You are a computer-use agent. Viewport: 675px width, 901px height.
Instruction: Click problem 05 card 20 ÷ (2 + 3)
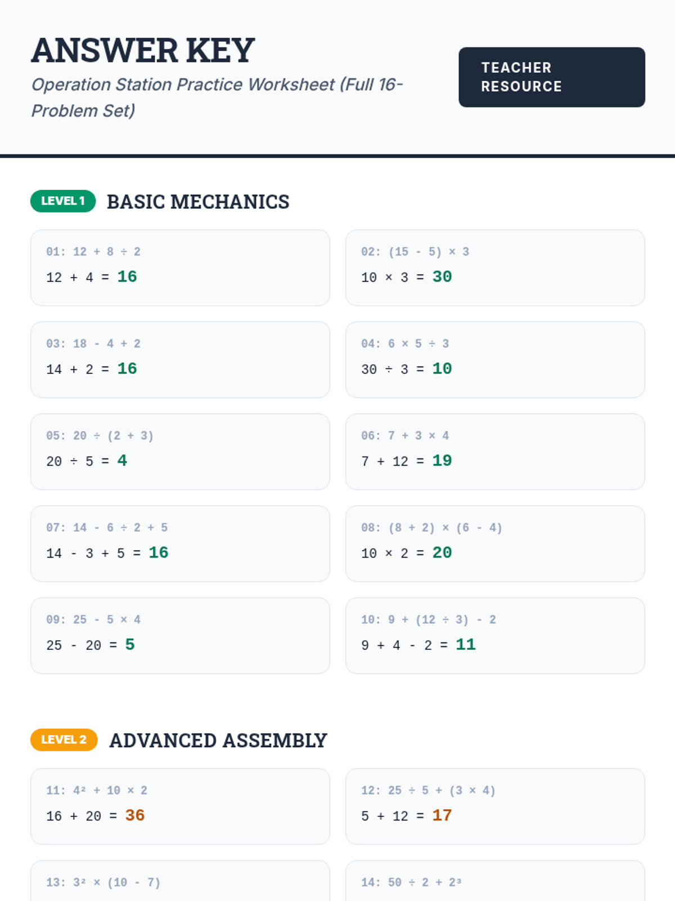(180, 452)
